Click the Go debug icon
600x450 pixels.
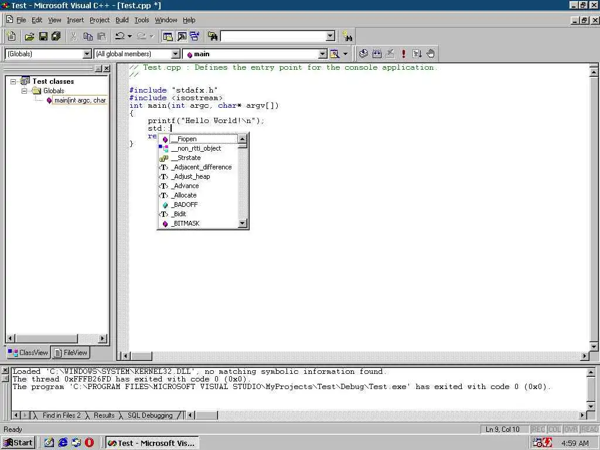(417, 54)
